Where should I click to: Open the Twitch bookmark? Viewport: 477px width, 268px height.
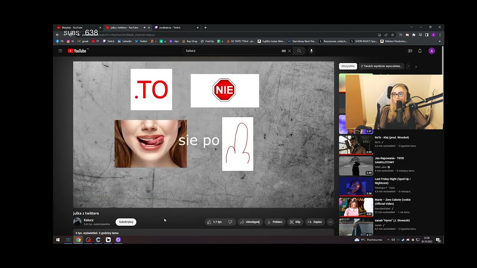tap(108, 41)
